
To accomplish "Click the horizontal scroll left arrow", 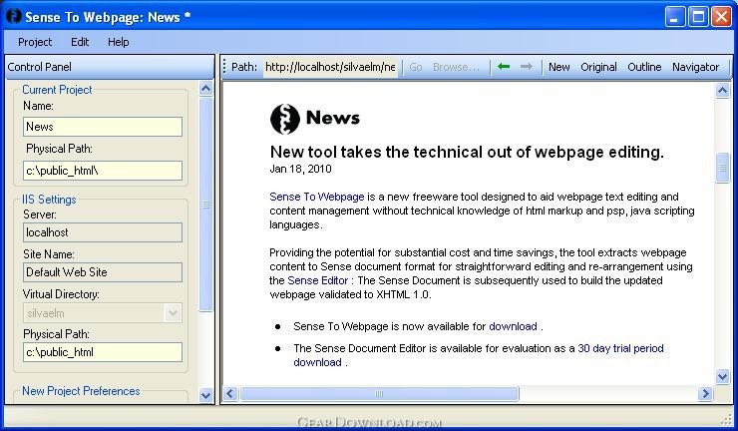I will coord(229,393).
